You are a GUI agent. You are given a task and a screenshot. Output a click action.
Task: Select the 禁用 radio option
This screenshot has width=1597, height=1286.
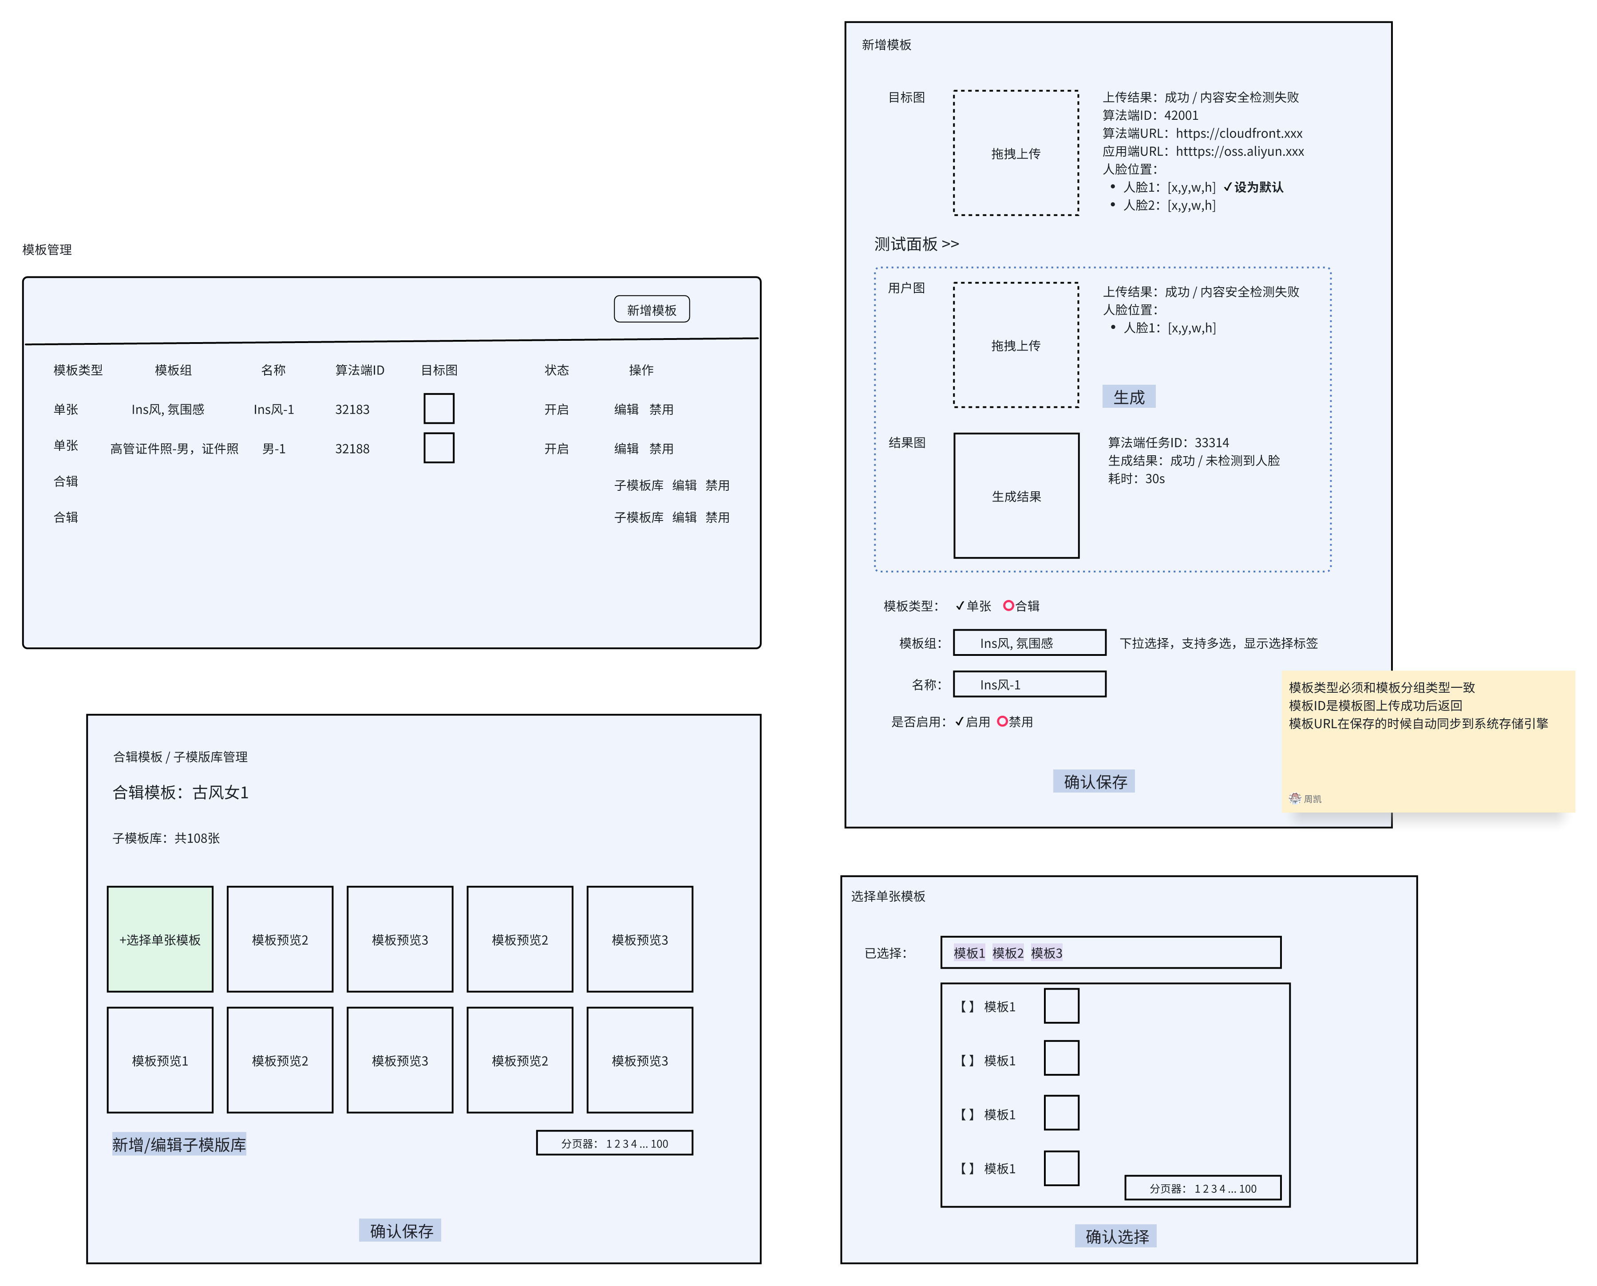click(x=1002, y=721)
